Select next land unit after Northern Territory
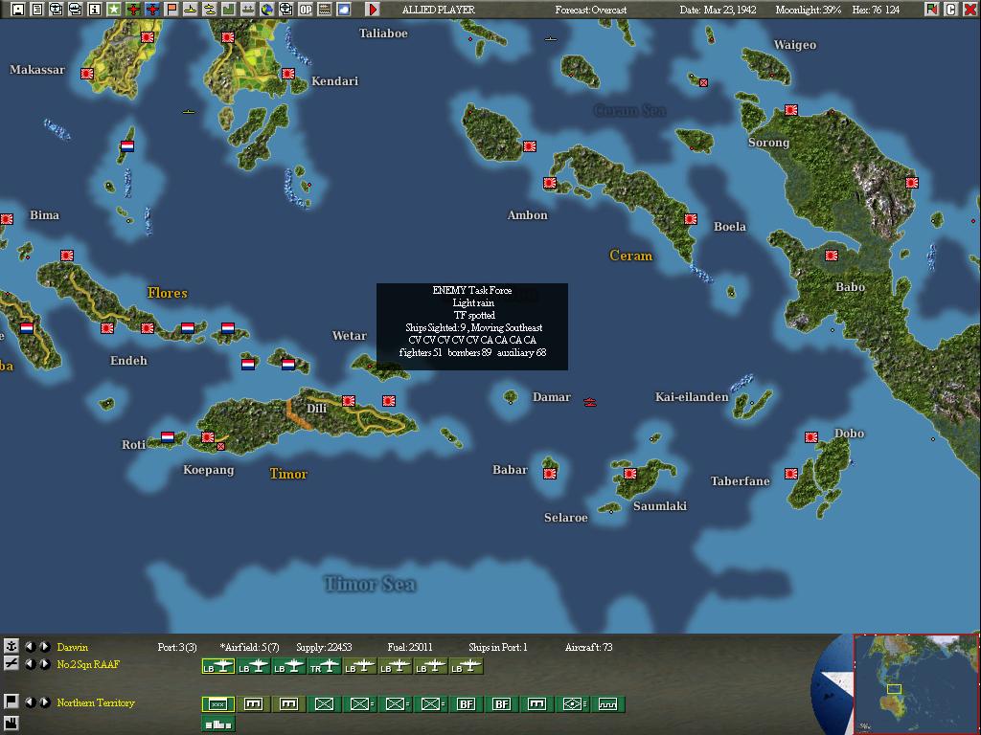 44,702
